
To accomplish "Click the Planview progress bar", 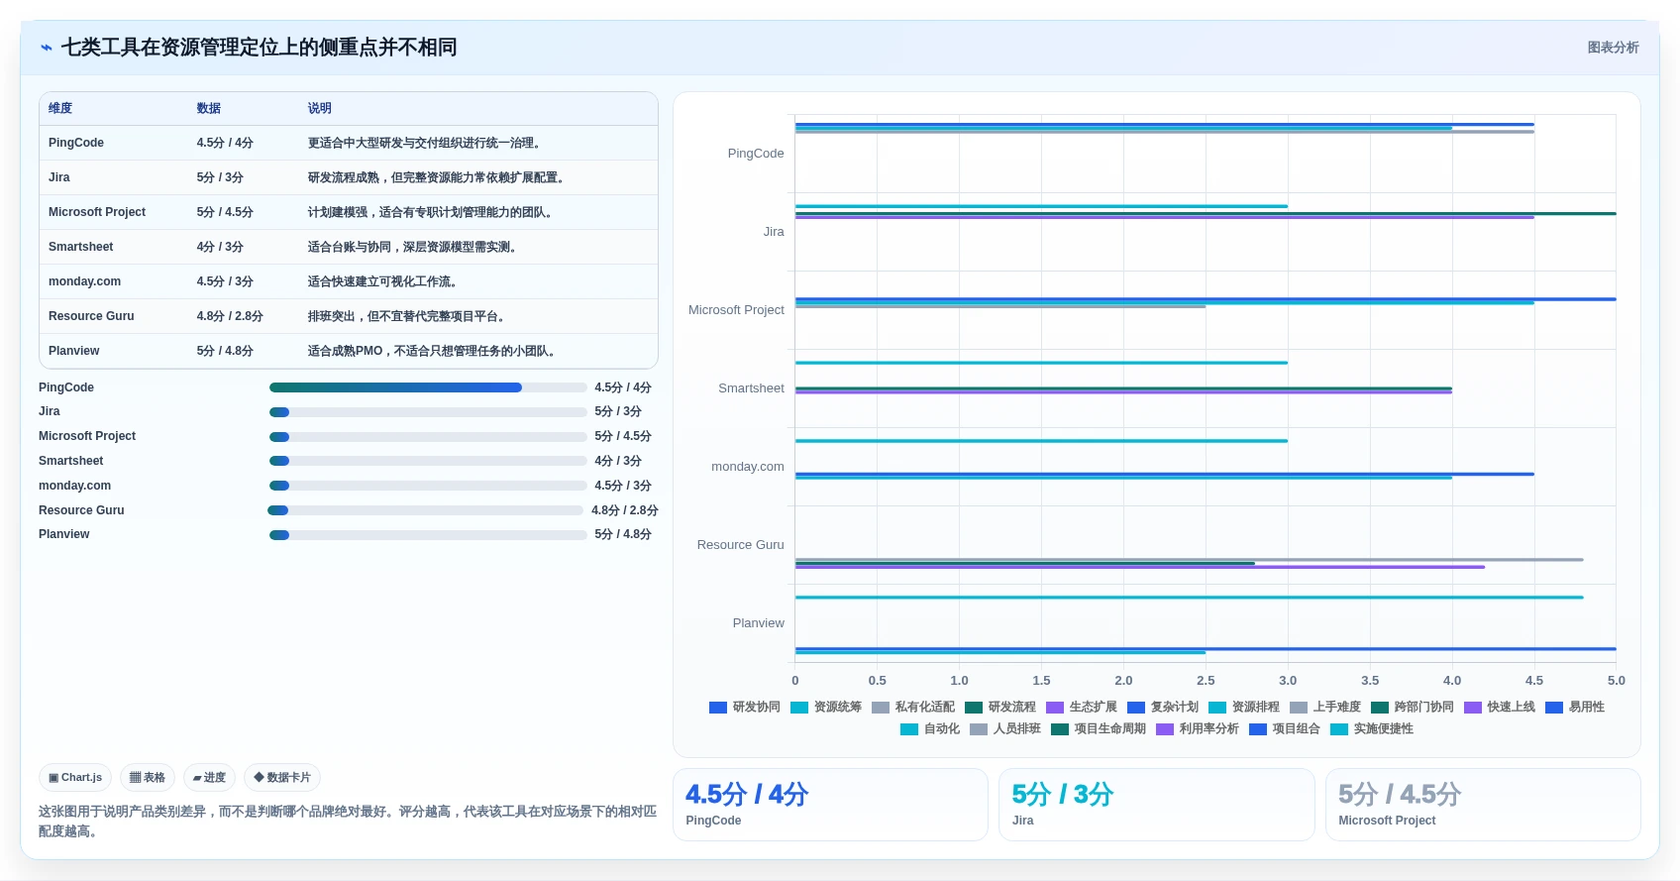I will click(x=428, y=535).
